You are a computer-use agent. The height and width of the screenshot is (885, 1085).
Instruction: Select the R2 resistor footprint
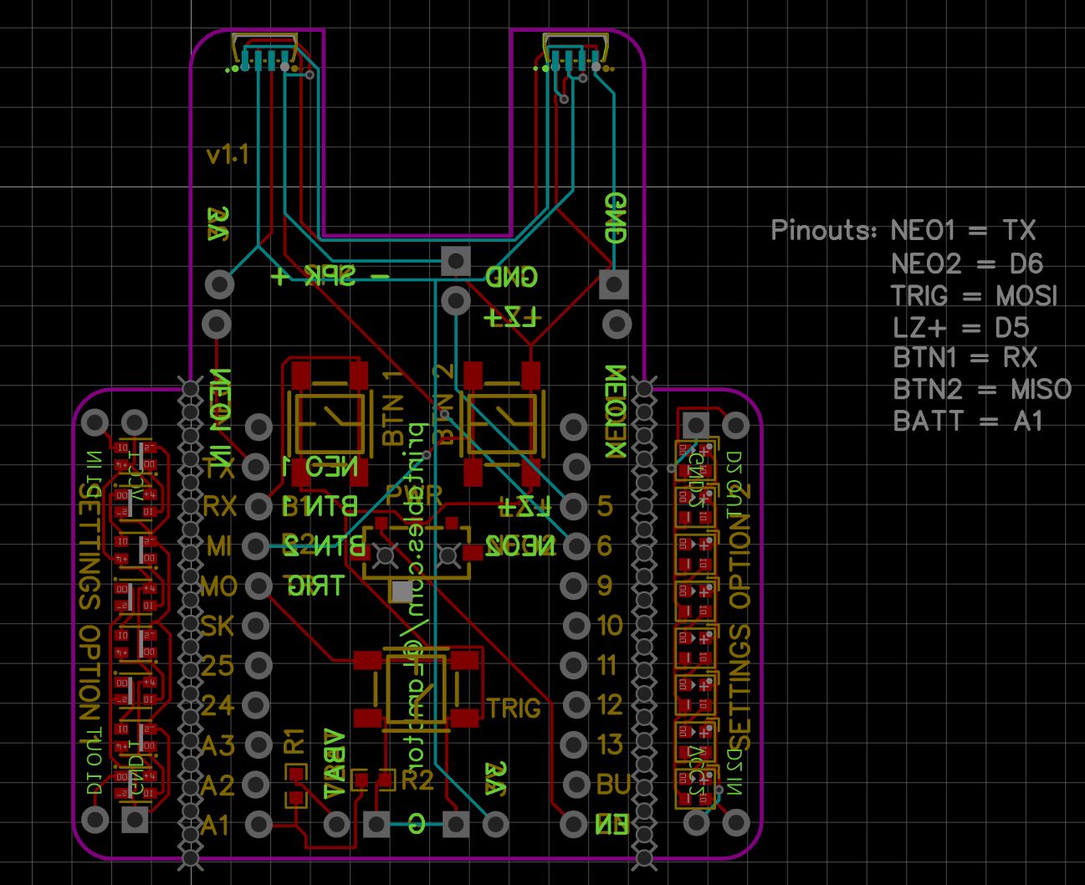click(x=373, y=780)
